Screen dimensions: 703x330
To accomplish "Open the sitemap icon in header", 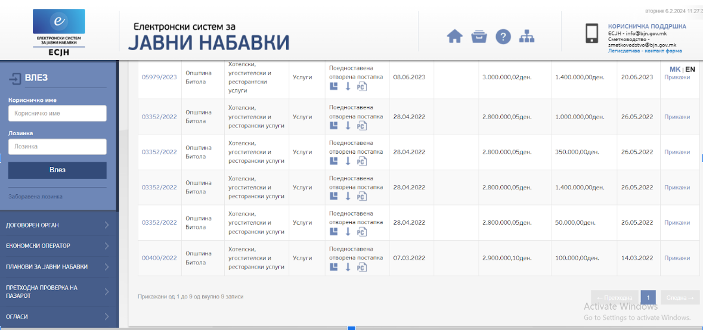I will (x=527, y=37).
